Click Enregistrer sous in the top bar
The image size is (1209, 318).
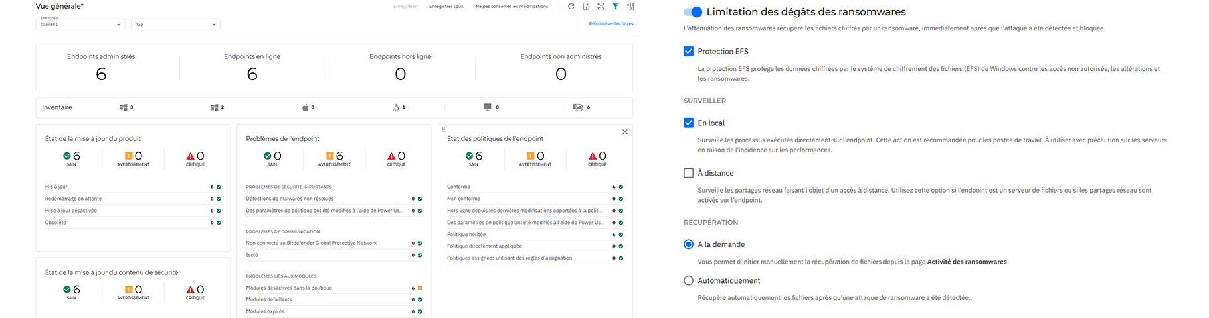pyautogui.click(x=446, y=7)
